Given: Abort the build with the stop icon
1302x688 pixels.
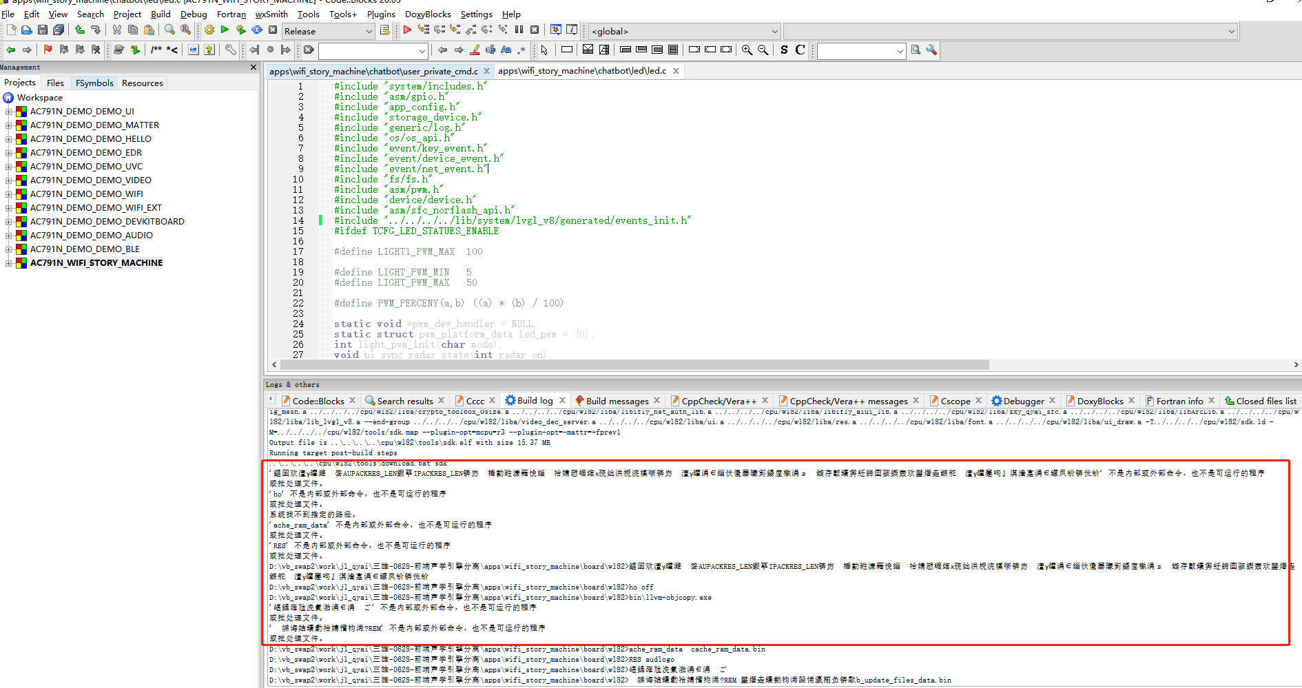Looking at the screenshot, I should [x=273, y=30].
